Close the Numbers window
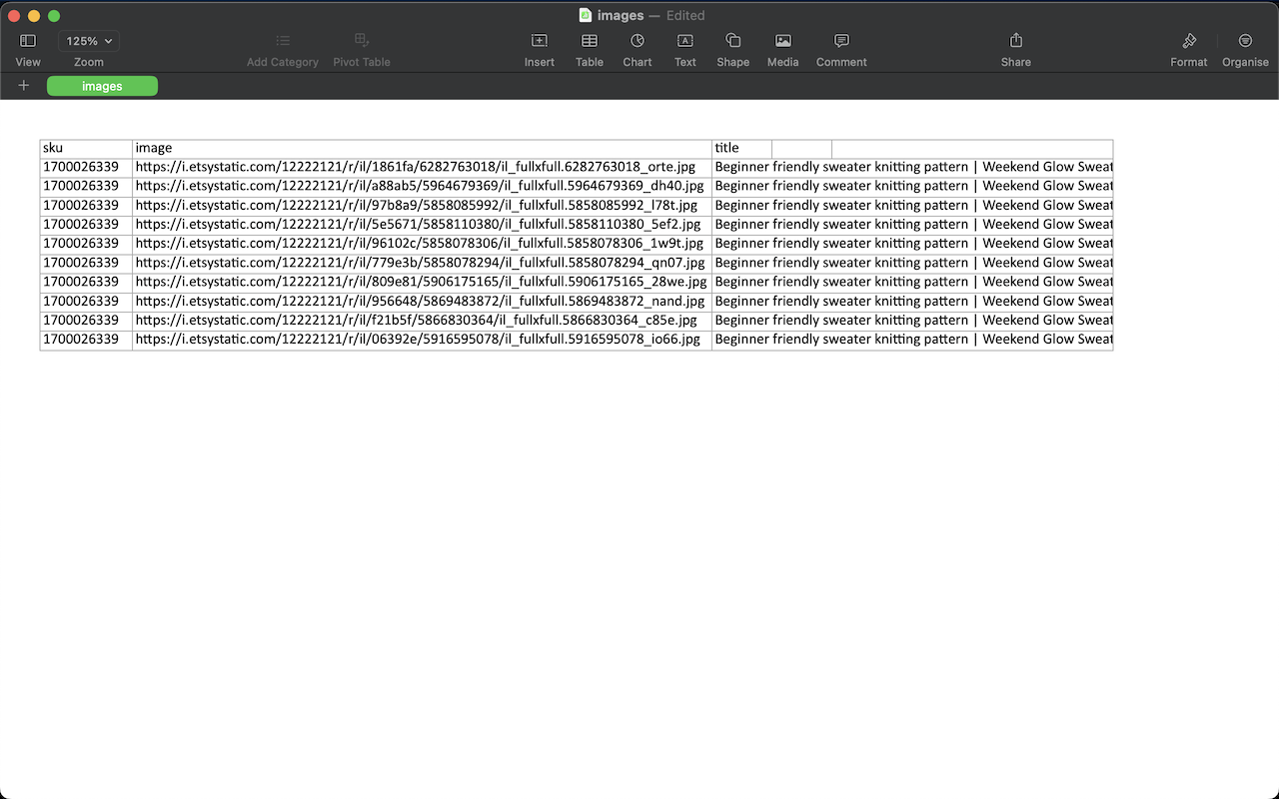1279x799 pixels. [14, 16]
